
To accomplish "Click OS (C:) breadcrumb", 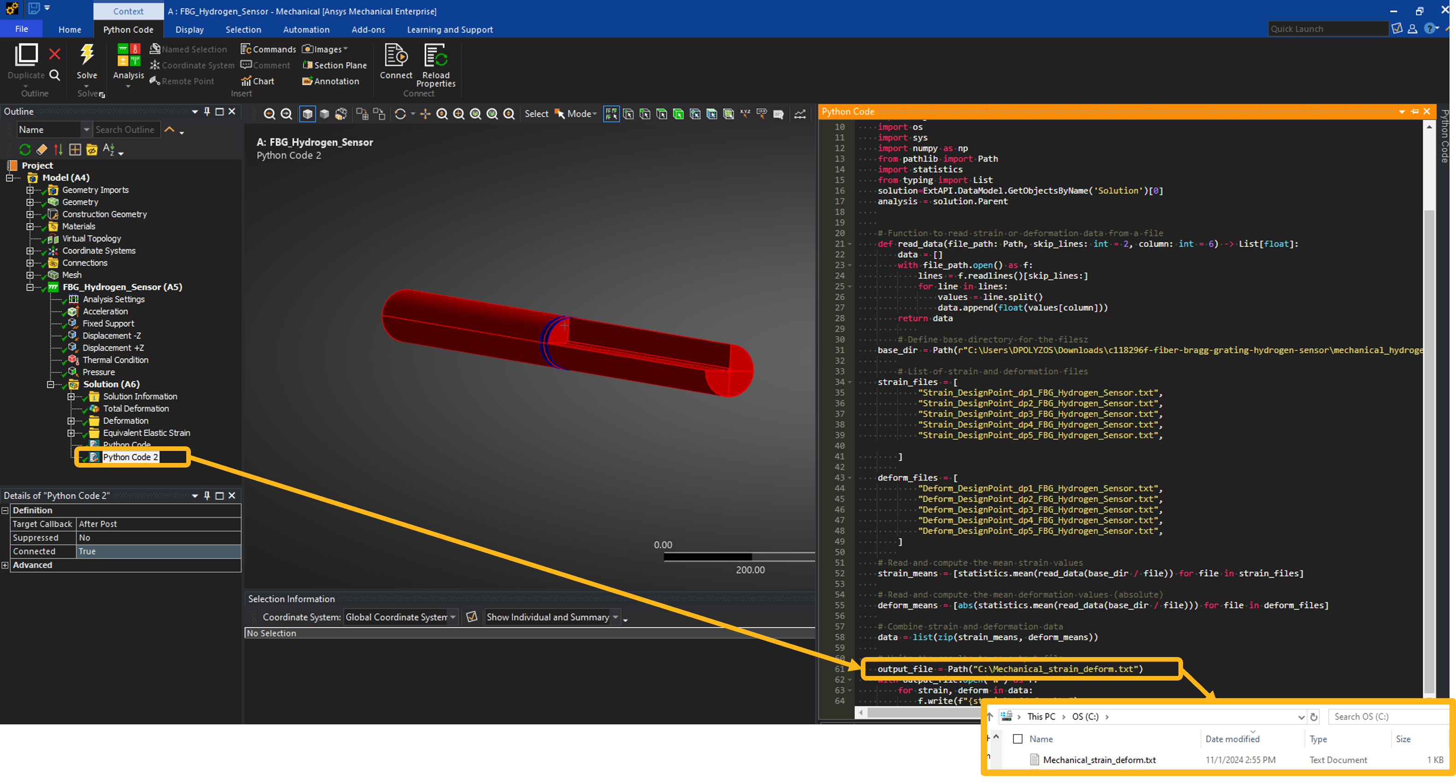I will (1085, 717).
